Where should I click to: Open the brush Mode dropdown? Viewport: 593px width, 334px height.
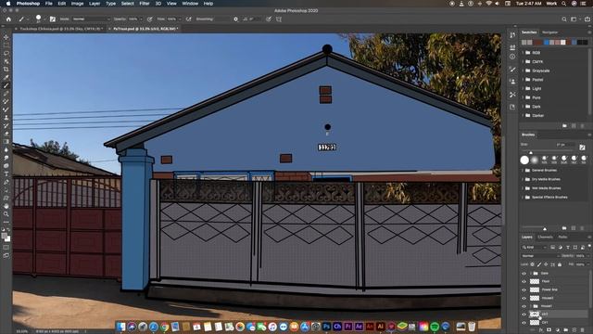[91, 19]
